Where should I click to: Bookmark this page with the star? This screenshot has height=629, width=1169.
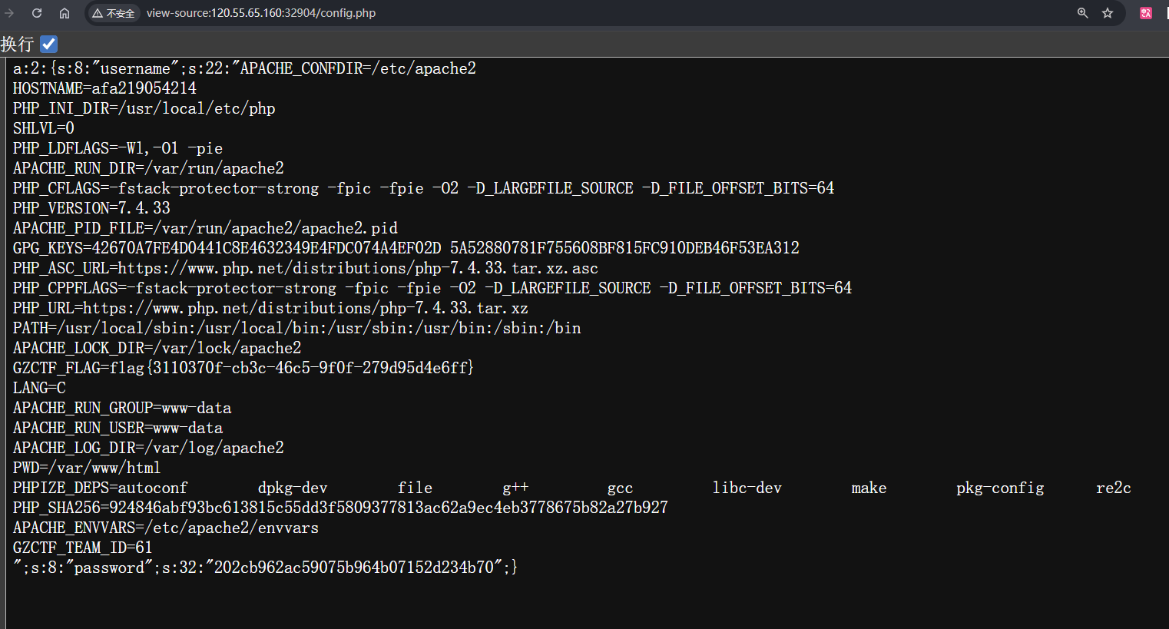(1108, 13)
